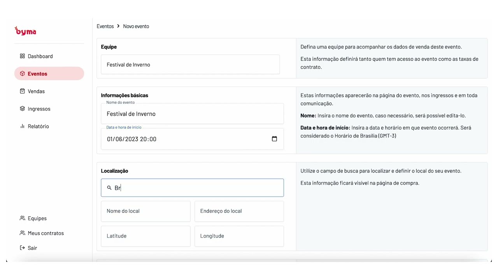Image resolution: width=498 pixels, height=280 pixels.
Task: Go to Vendas in the sidebar
Action: (x=49, y=91)
